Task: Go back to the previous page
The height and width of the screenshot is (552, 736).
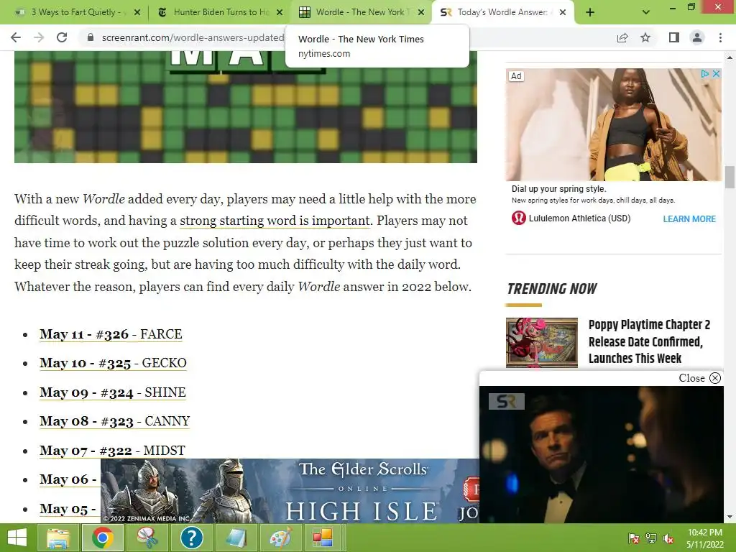Action: click(16, 37)
